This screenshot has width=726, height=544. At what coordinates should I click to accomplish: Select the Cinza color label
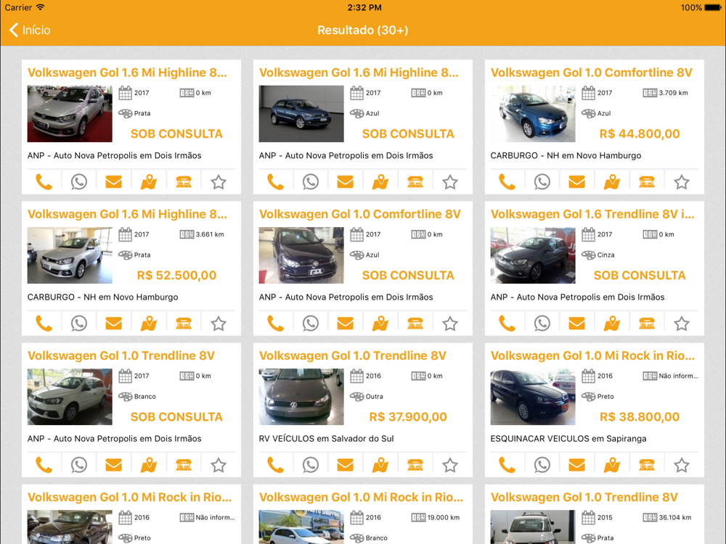tap(605, 255)
